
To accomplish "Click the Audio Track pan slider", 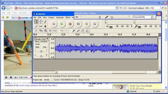I will click(41, 56).
